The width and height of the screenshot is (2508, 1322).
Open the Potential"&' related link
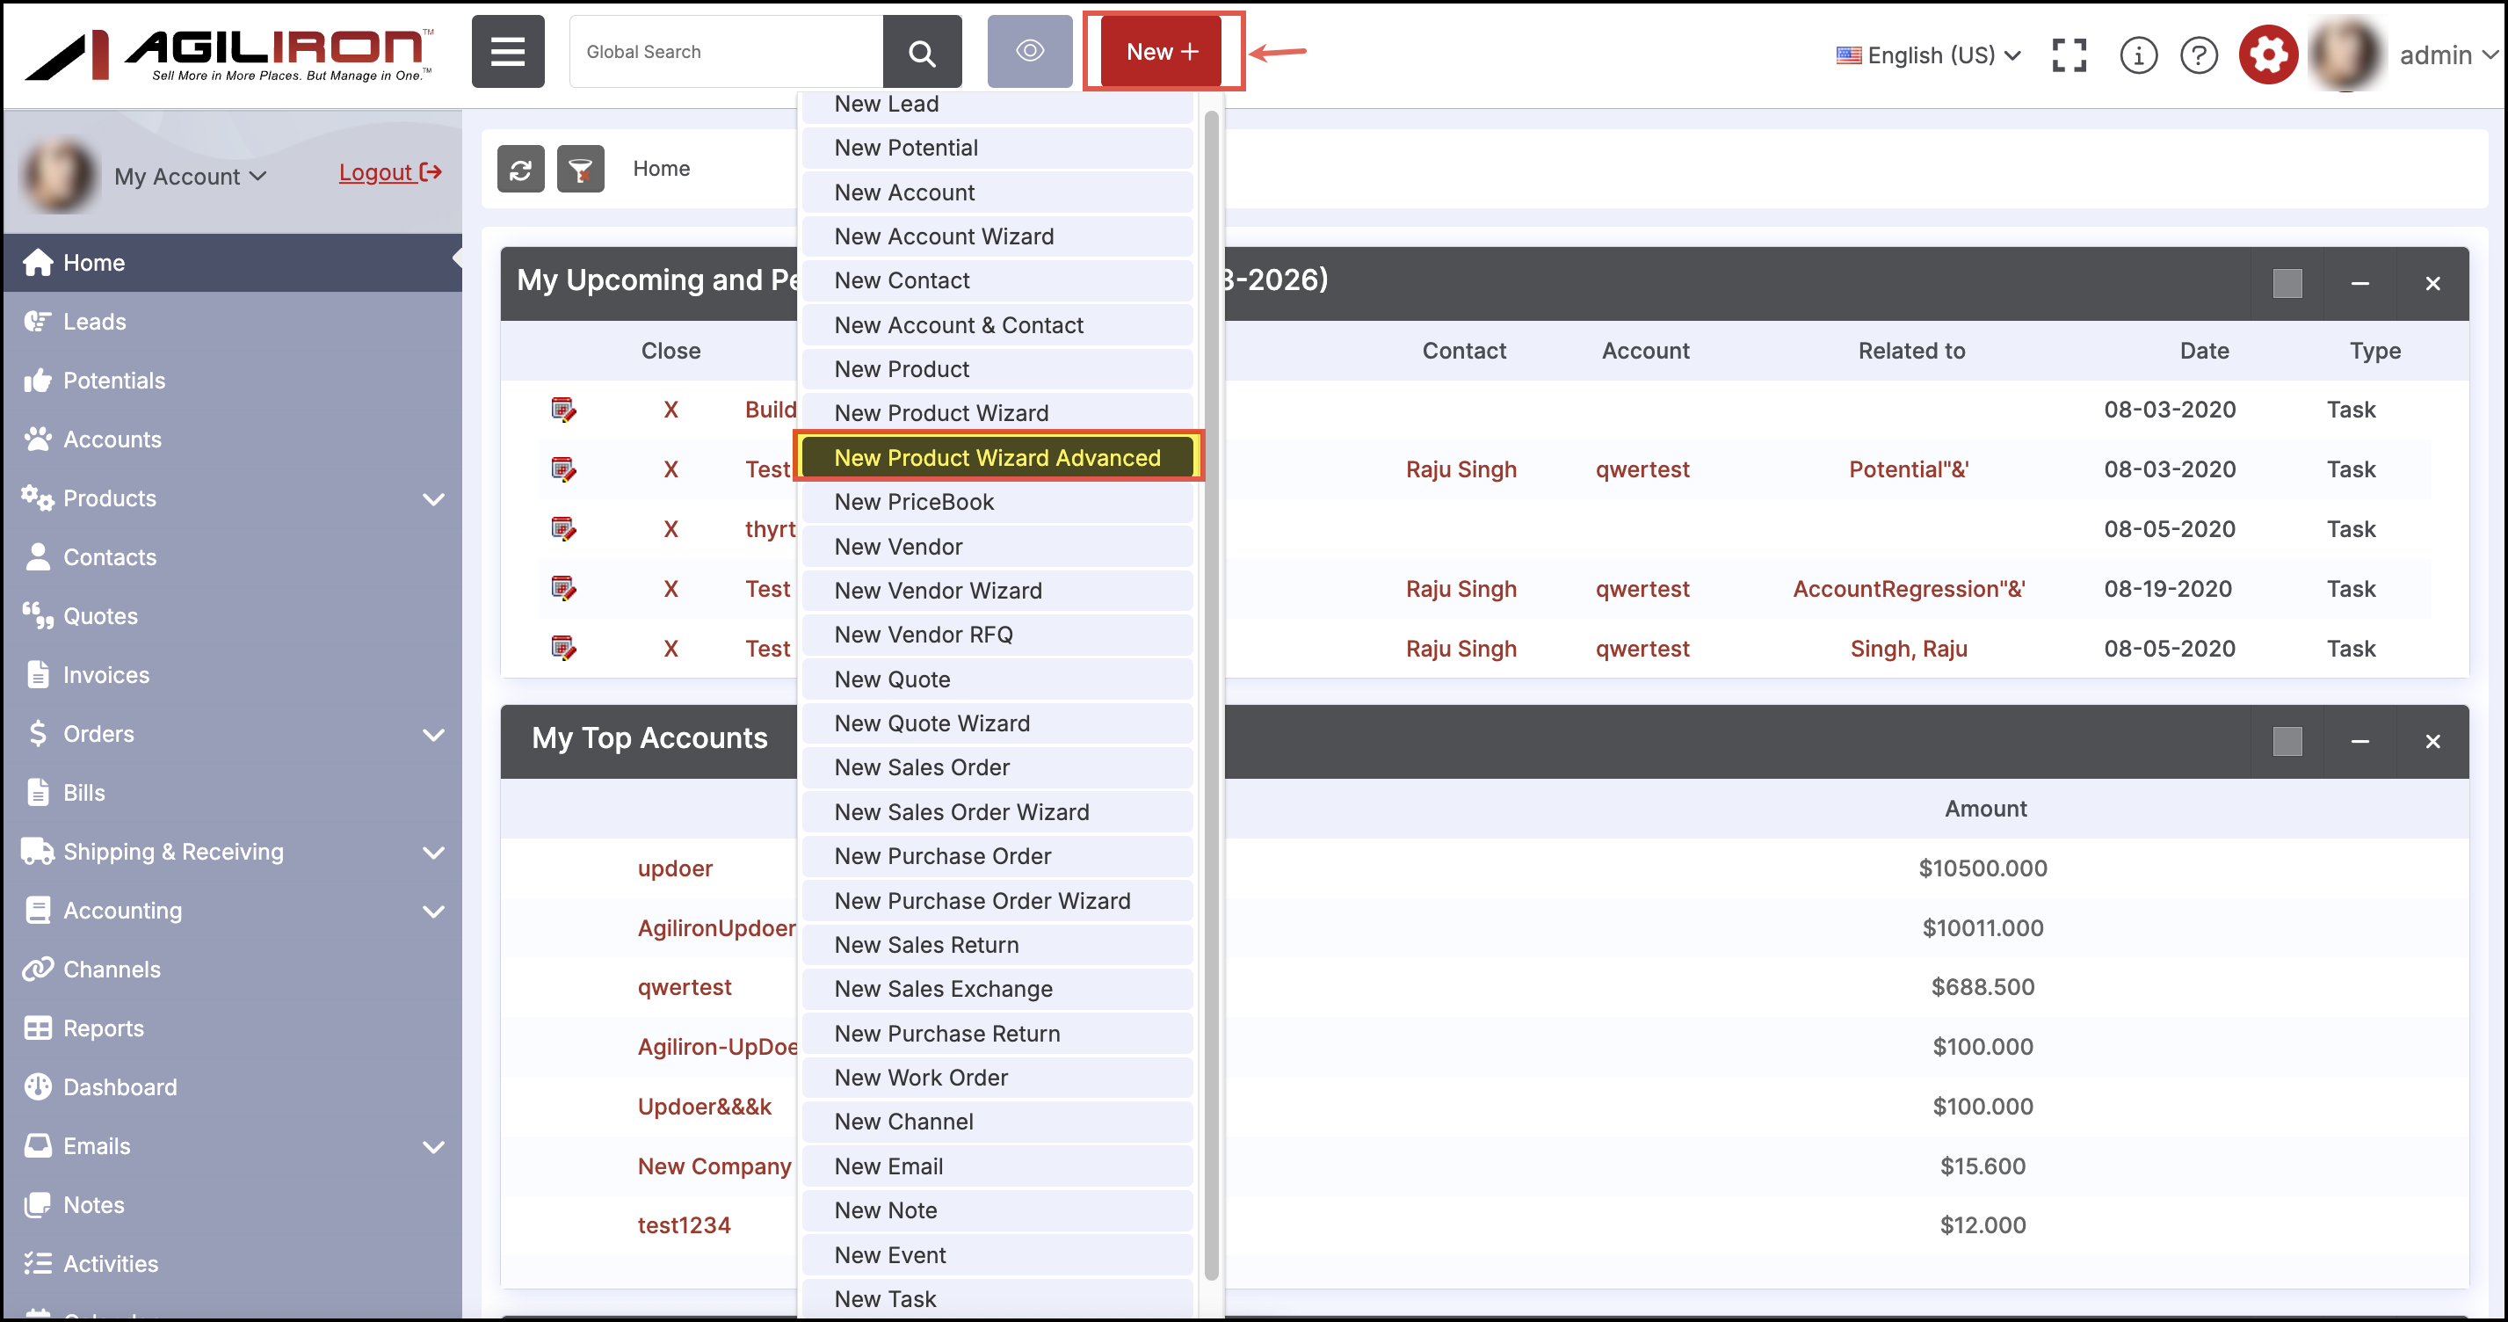point(1909,469)
